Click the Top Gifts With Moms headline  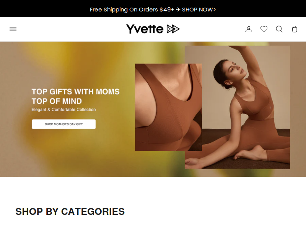pyautogui.click(x=75, y=92)
